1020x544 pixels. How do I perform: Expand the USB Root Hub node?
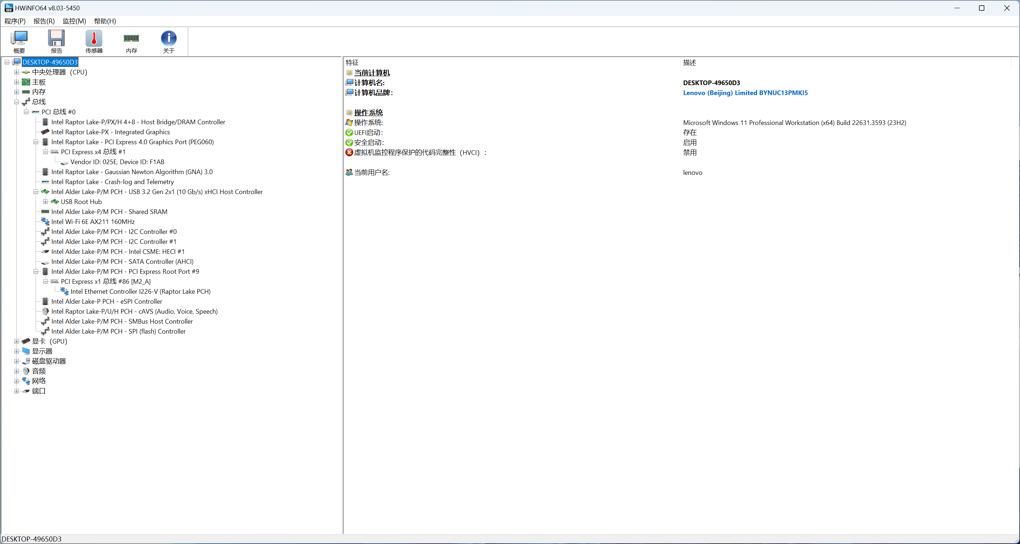click(46, 202)
